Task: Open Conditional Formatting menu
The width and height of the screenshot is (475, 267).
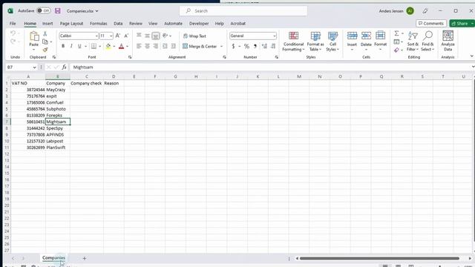Action: click(294, 42)
